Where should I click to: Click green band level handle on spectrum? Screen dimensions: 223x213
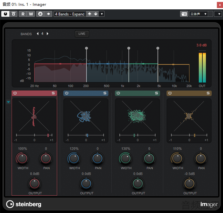[143, 64]
